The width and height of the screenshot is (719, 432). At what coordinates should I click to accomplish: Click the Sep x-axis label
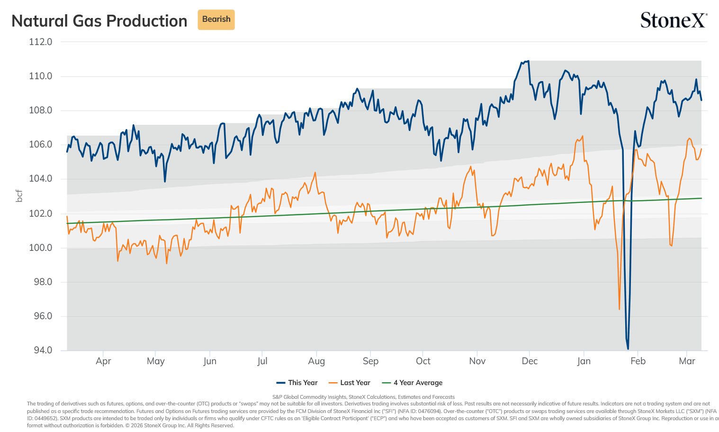[x=370, y=361]
